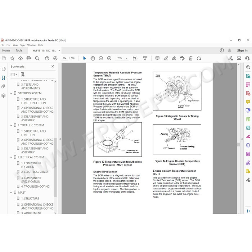Toggle the Bookmarks panel icon
Image resolution: width=252 pixels, height=252 pixels.
pos(3,78)
